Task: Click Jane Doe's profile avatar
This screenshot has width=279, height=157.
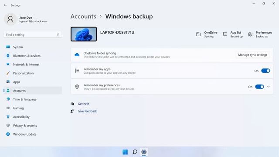Action: (10, 19)
